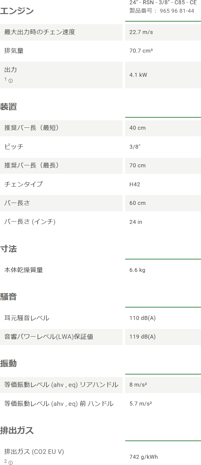
Task: Click the info icon under 排出ガス (CO2 EU V)
Action: coord(10,463)
